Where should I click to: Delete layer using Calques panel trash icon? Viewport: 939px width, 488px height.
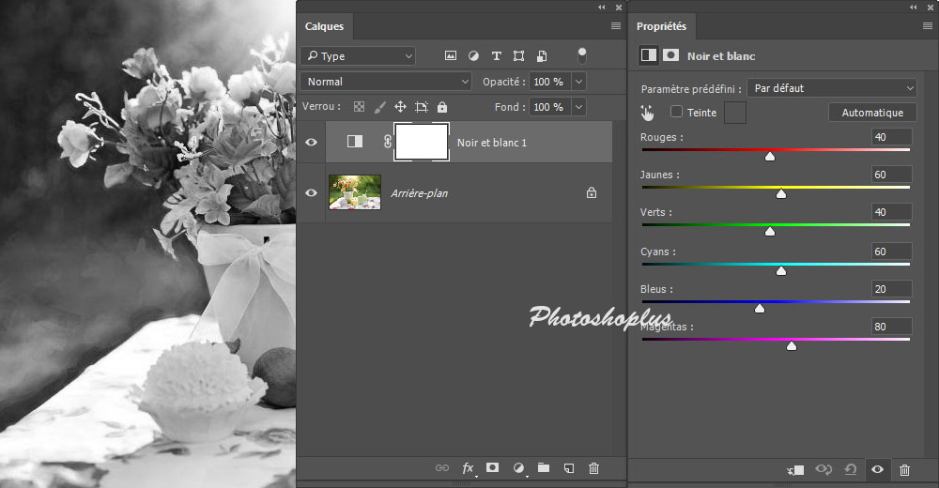click(x=593, y=467)
